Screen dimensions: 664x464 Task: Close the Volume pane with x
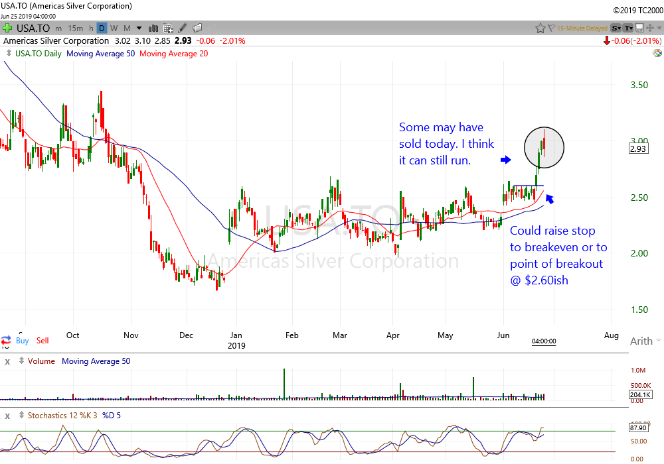[x=7, y=362]
